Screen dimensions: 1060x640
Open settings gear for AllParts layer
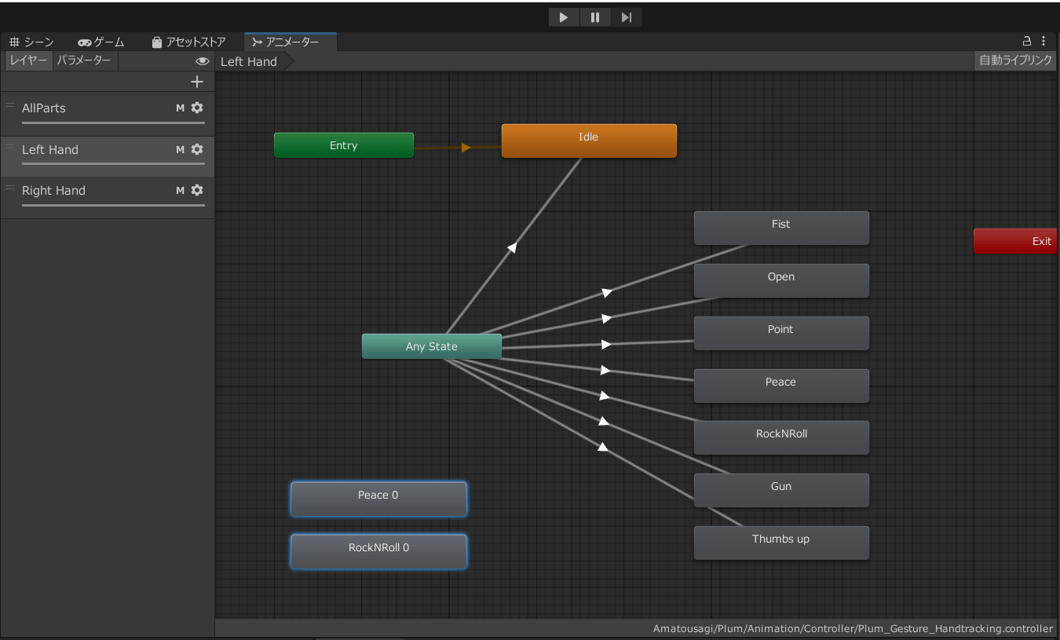[197, 108]
